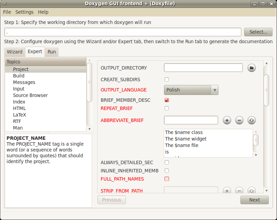Viewport: 277px width, 220px height.
Task: Select the HTML topic
Action: coord(46,108)
